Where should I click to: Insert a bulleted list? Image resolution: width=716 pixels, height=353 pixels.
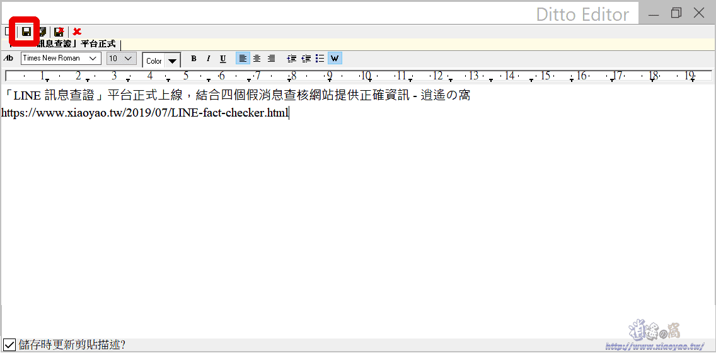(x=320, y=59)
